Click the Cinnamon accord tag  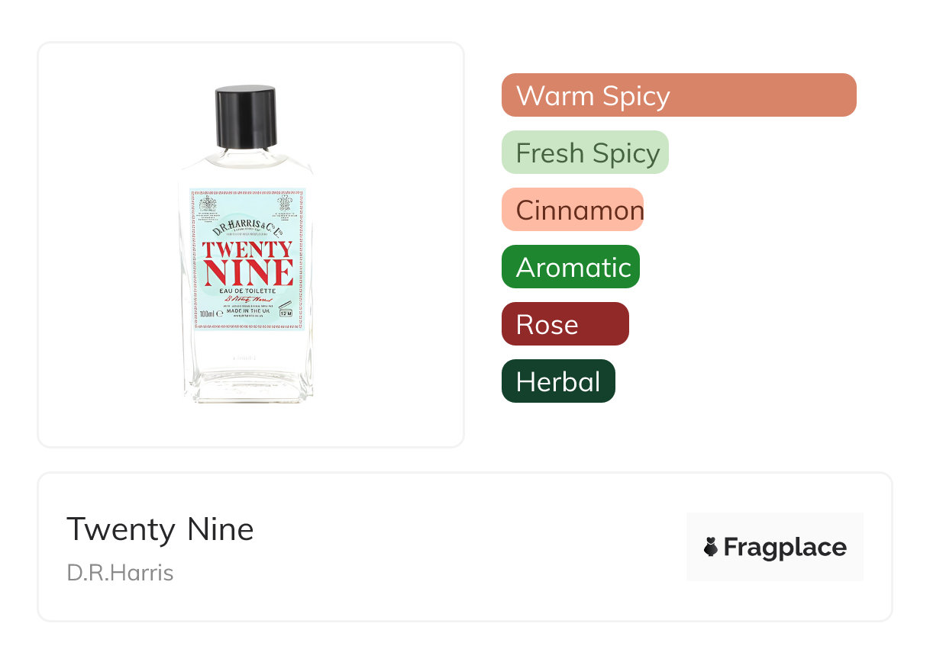click(573, 210)
